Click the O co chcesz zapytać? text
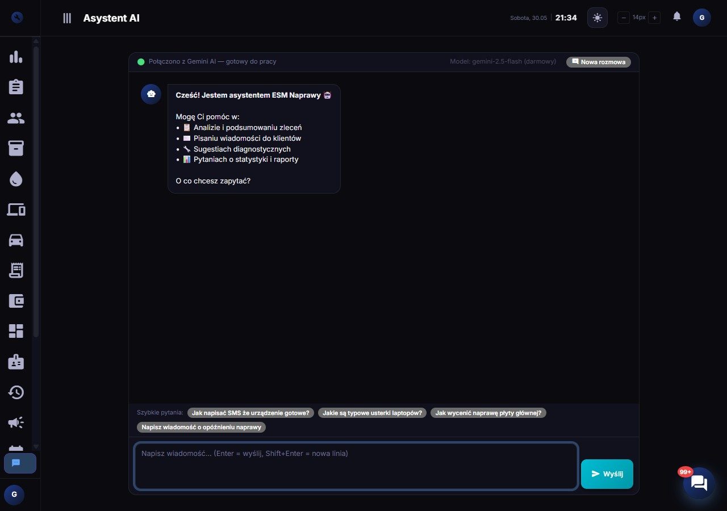727x511 pixels. 214,181
